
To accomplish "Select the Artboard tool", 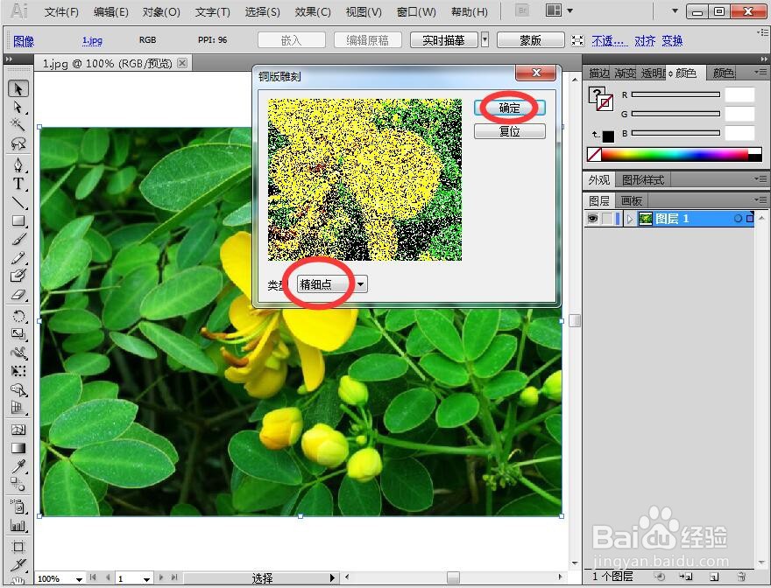I will (x=18, y=547).
